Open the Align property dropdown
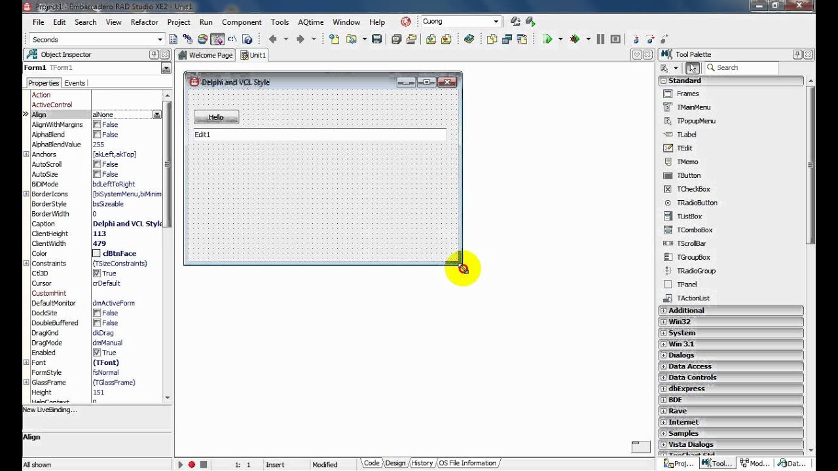The image size is (838, 471). pyautogui.click(x=157, y=114)
